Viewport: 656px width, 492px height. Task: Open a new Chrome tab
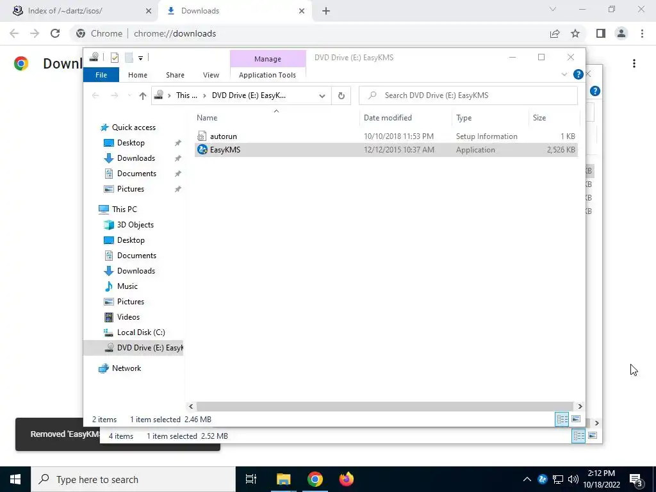pyautogui.click(x=326, y=11)
